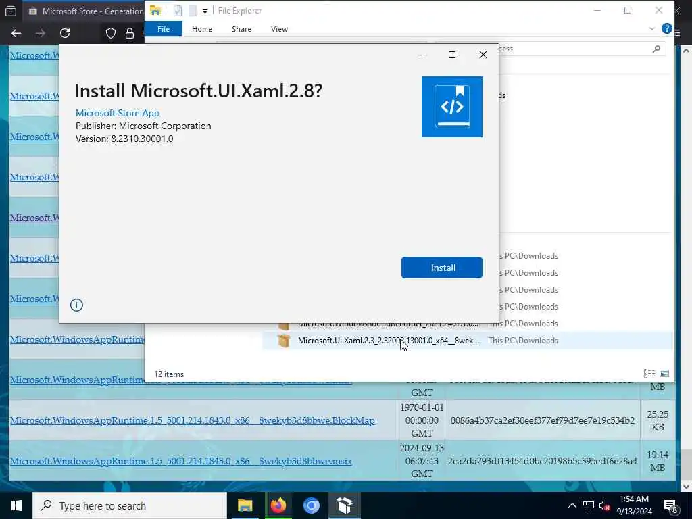692x519 pixels.
Task: Click the '12 items' status bar text
Action: coord(169,374)
